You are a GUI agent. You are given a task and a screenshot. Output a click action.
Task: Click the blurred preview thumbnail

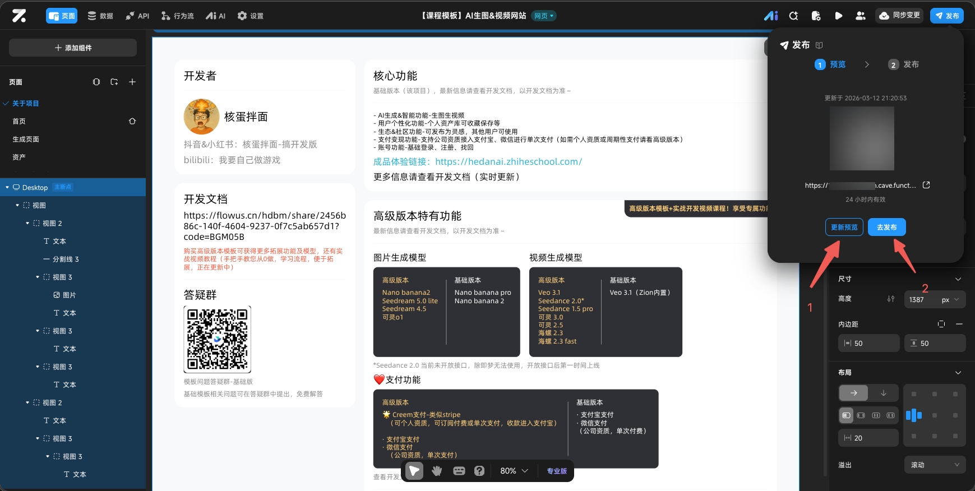(x=862, y=138)
